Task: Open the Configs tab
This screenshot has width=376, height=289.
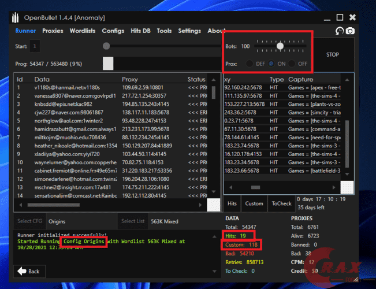Action: click(113, 31)
